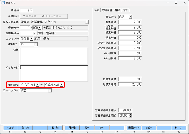Click the 株式会社ほっかいどう name field
The height and width of the screenshot is (134, 189).
[65, 28]
